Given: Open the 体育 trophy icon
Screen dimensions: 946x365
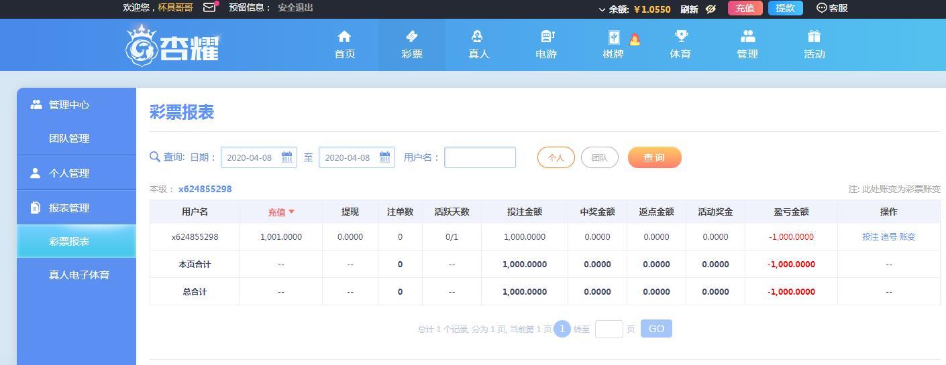Looking at the screenshot, I should [x=680, y=37].
